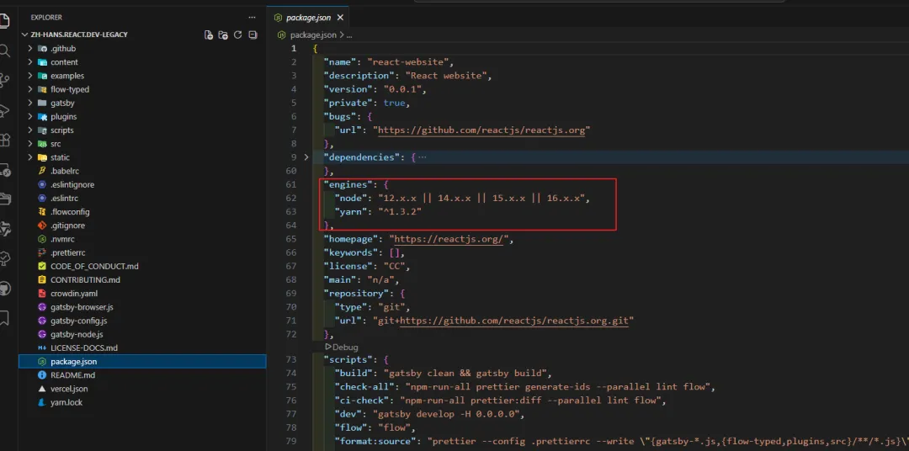Click the New Folder icon in Explorer
The height and width of the screenshot is (451, 909).
tap(222, 34)
